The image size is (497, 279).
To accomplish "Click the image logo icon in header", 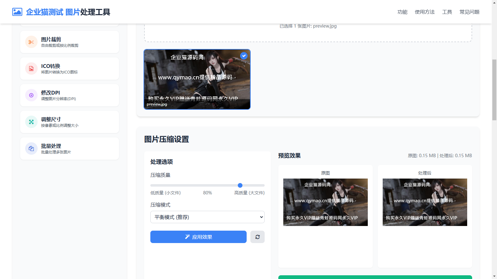I will [17, 12].
